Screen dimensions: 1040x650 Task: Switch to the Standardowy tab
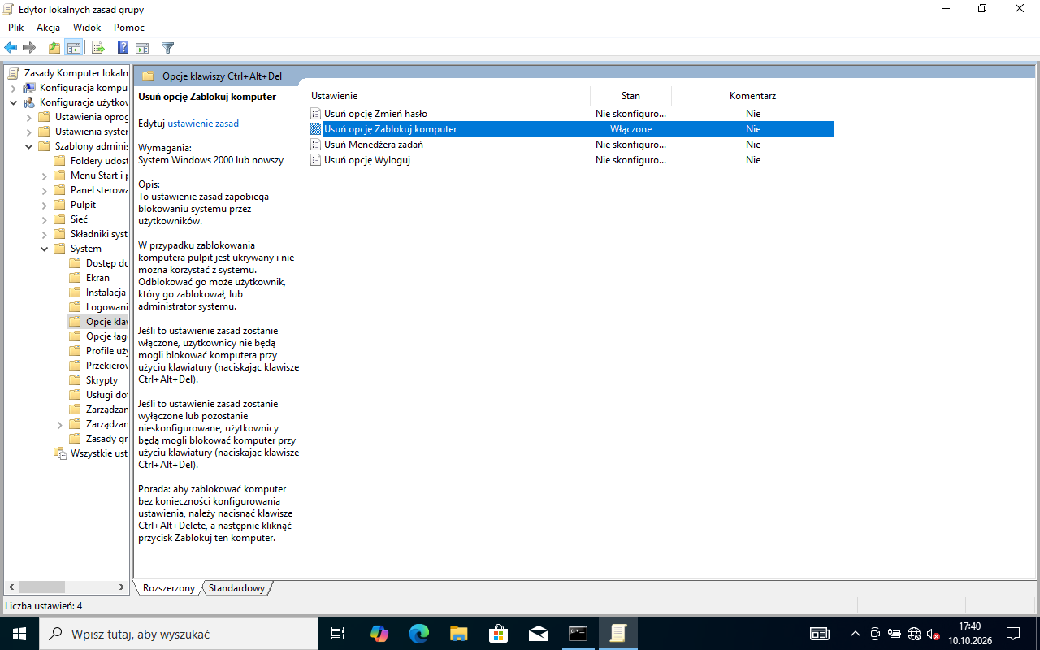pos(236,588)
